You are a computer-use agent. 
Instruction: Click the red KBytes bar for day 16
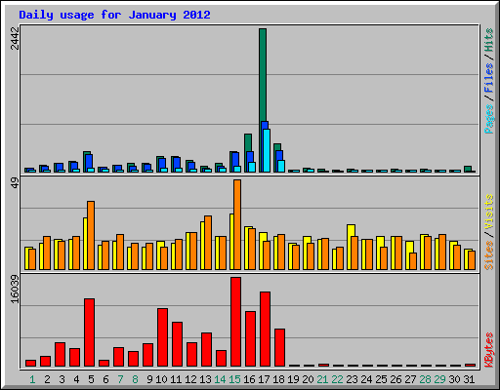pyautogui.click(x=250, y=339)
